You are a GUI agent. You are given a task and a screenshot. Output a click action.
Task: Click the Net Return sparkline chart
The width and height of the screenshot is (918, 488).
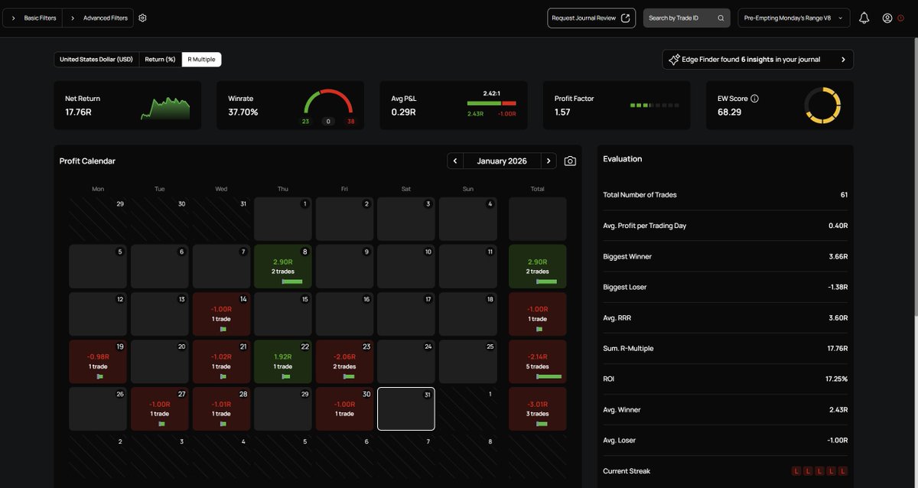tap(164, 109)
